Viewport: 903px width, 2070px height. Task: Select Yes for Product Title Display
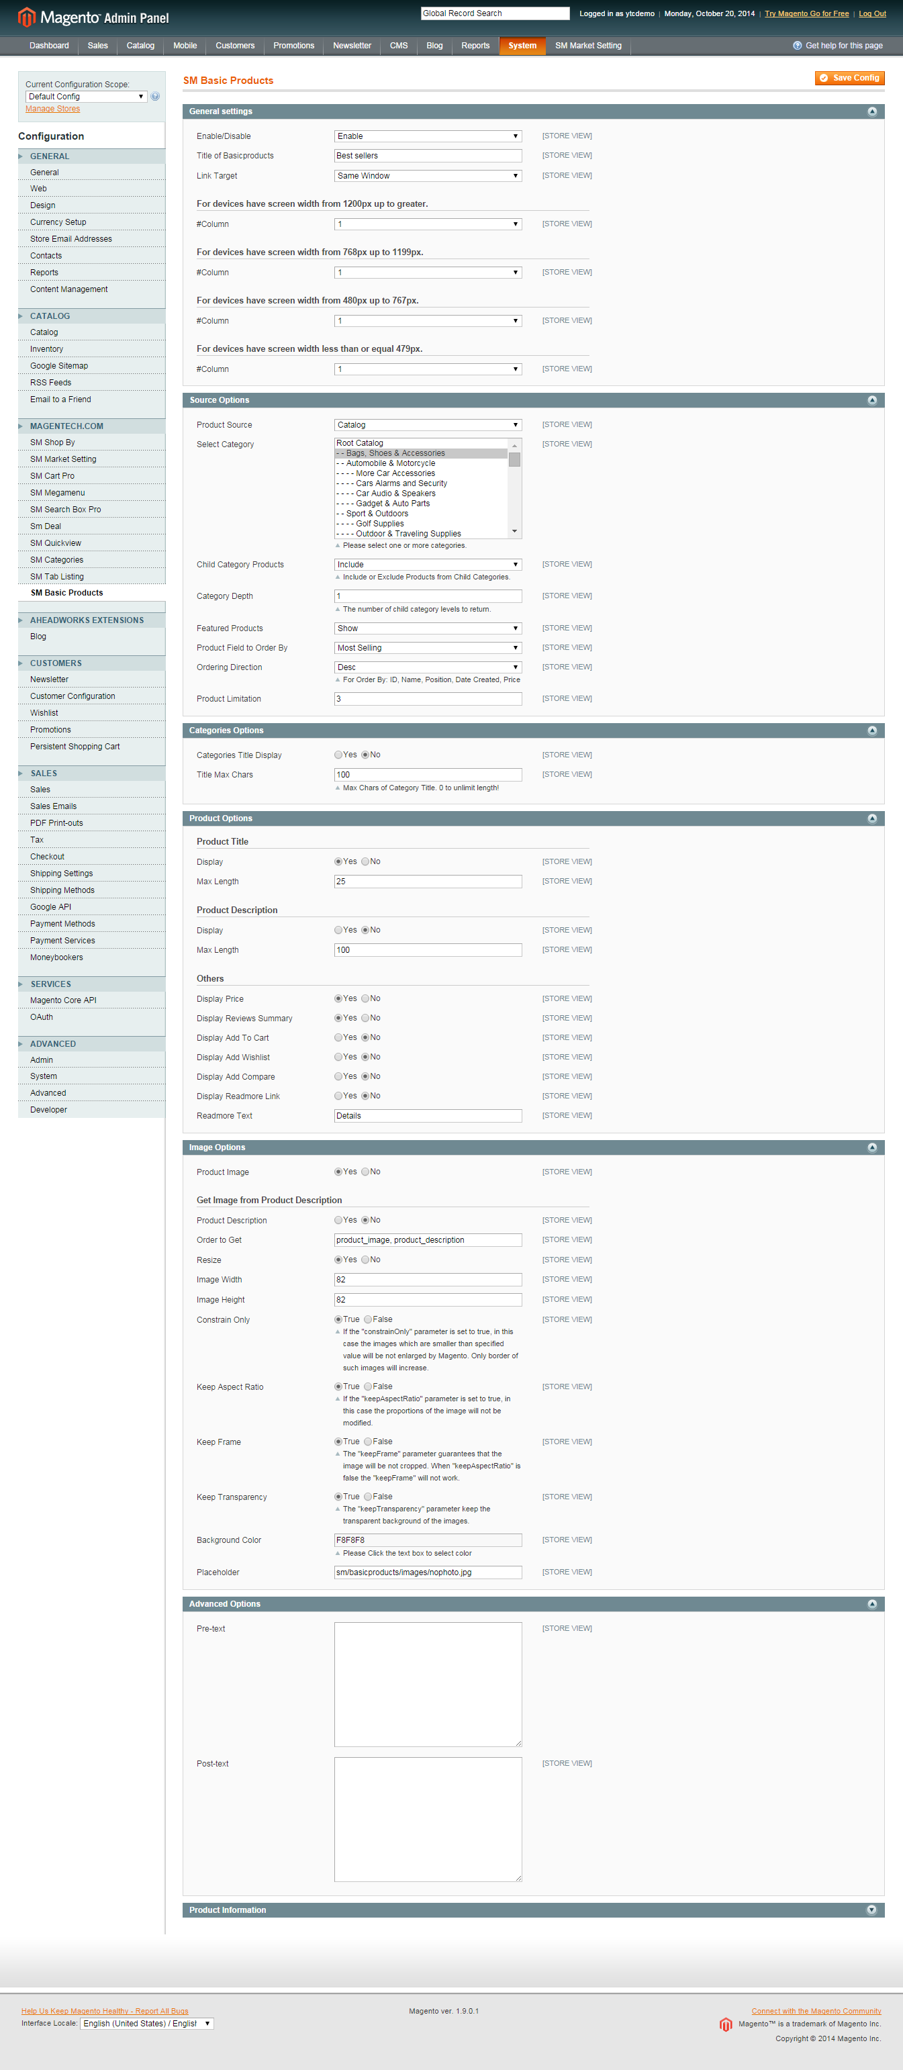point(338,861)
